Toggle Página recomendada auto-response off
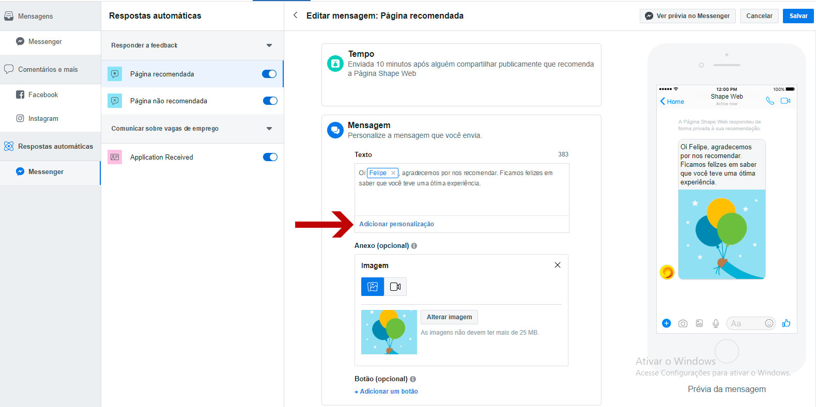Viewport: 816px width, 407px height. pyautogui.click(x=269, y=74)
